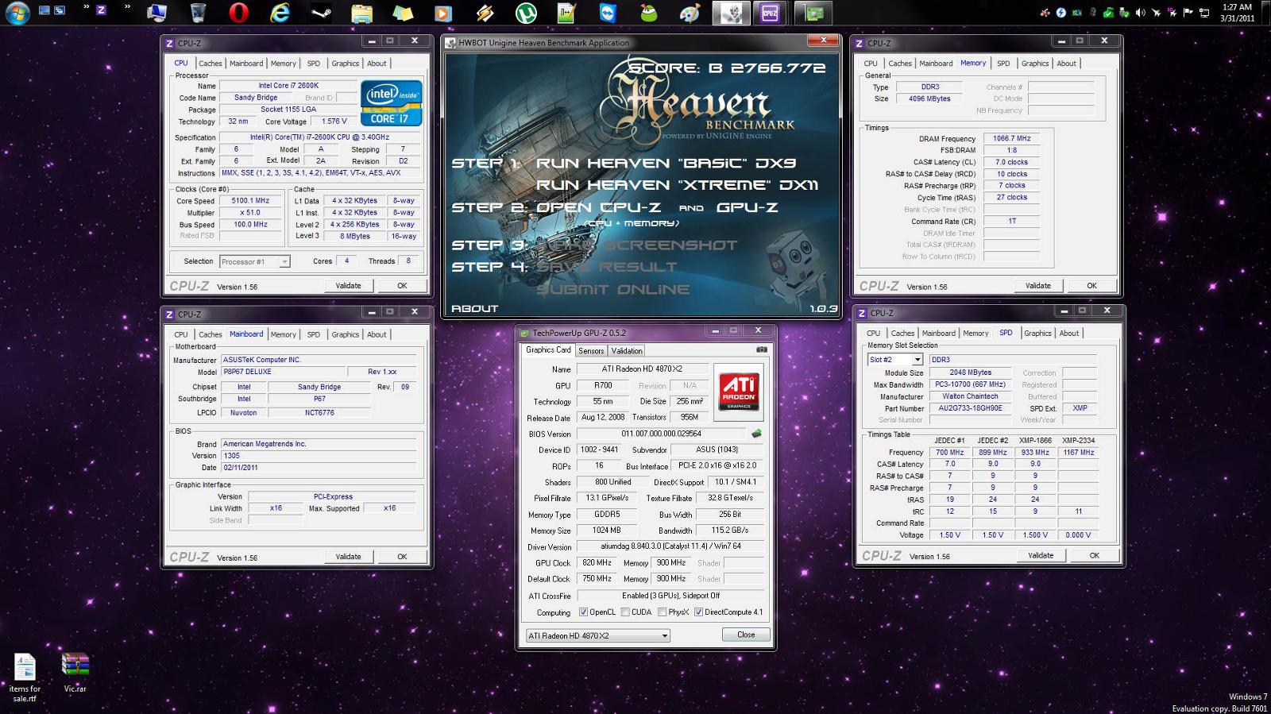Open TeamViewer from the taskbar
The width and height of the screenshot is (1271, 714).
click(608, 13)
